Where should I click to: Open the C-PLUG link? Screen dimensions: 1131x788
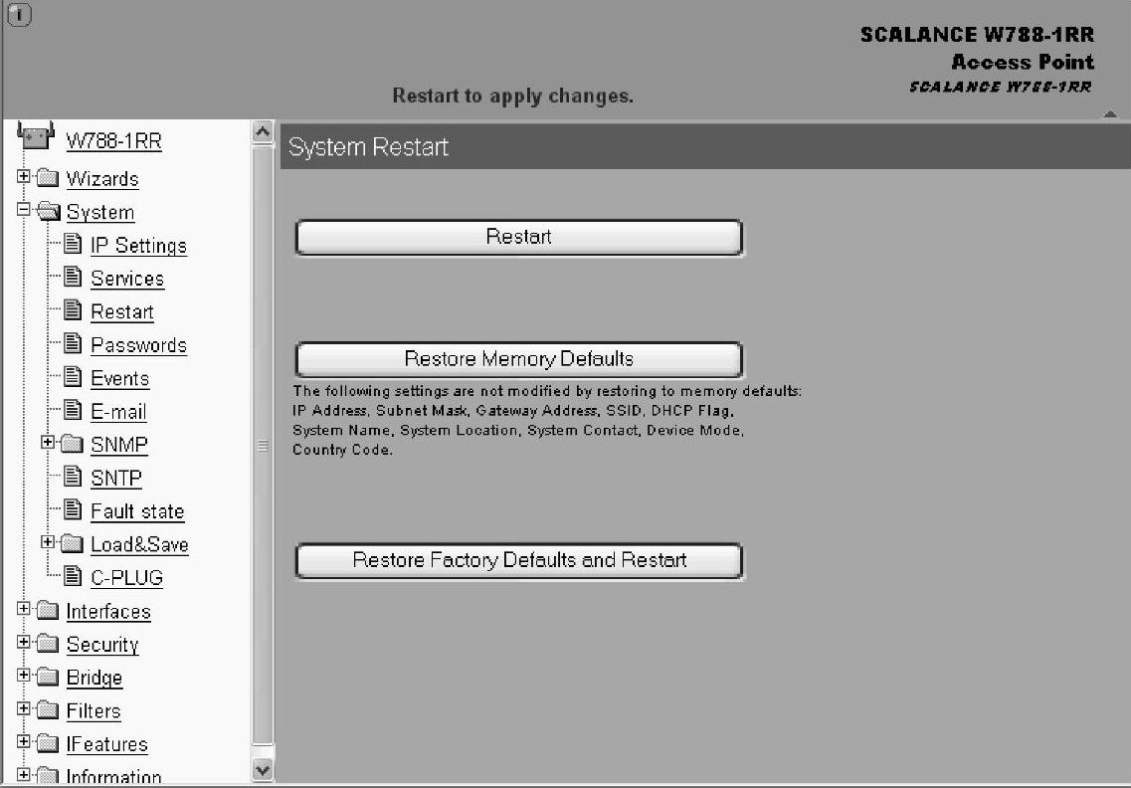click(x=127, y=577)
